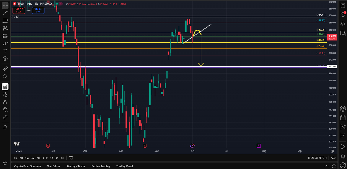The height and width of the screenshot is (169, 347).
Task: Set range to 5Y
Action: [x=57, y=158]
